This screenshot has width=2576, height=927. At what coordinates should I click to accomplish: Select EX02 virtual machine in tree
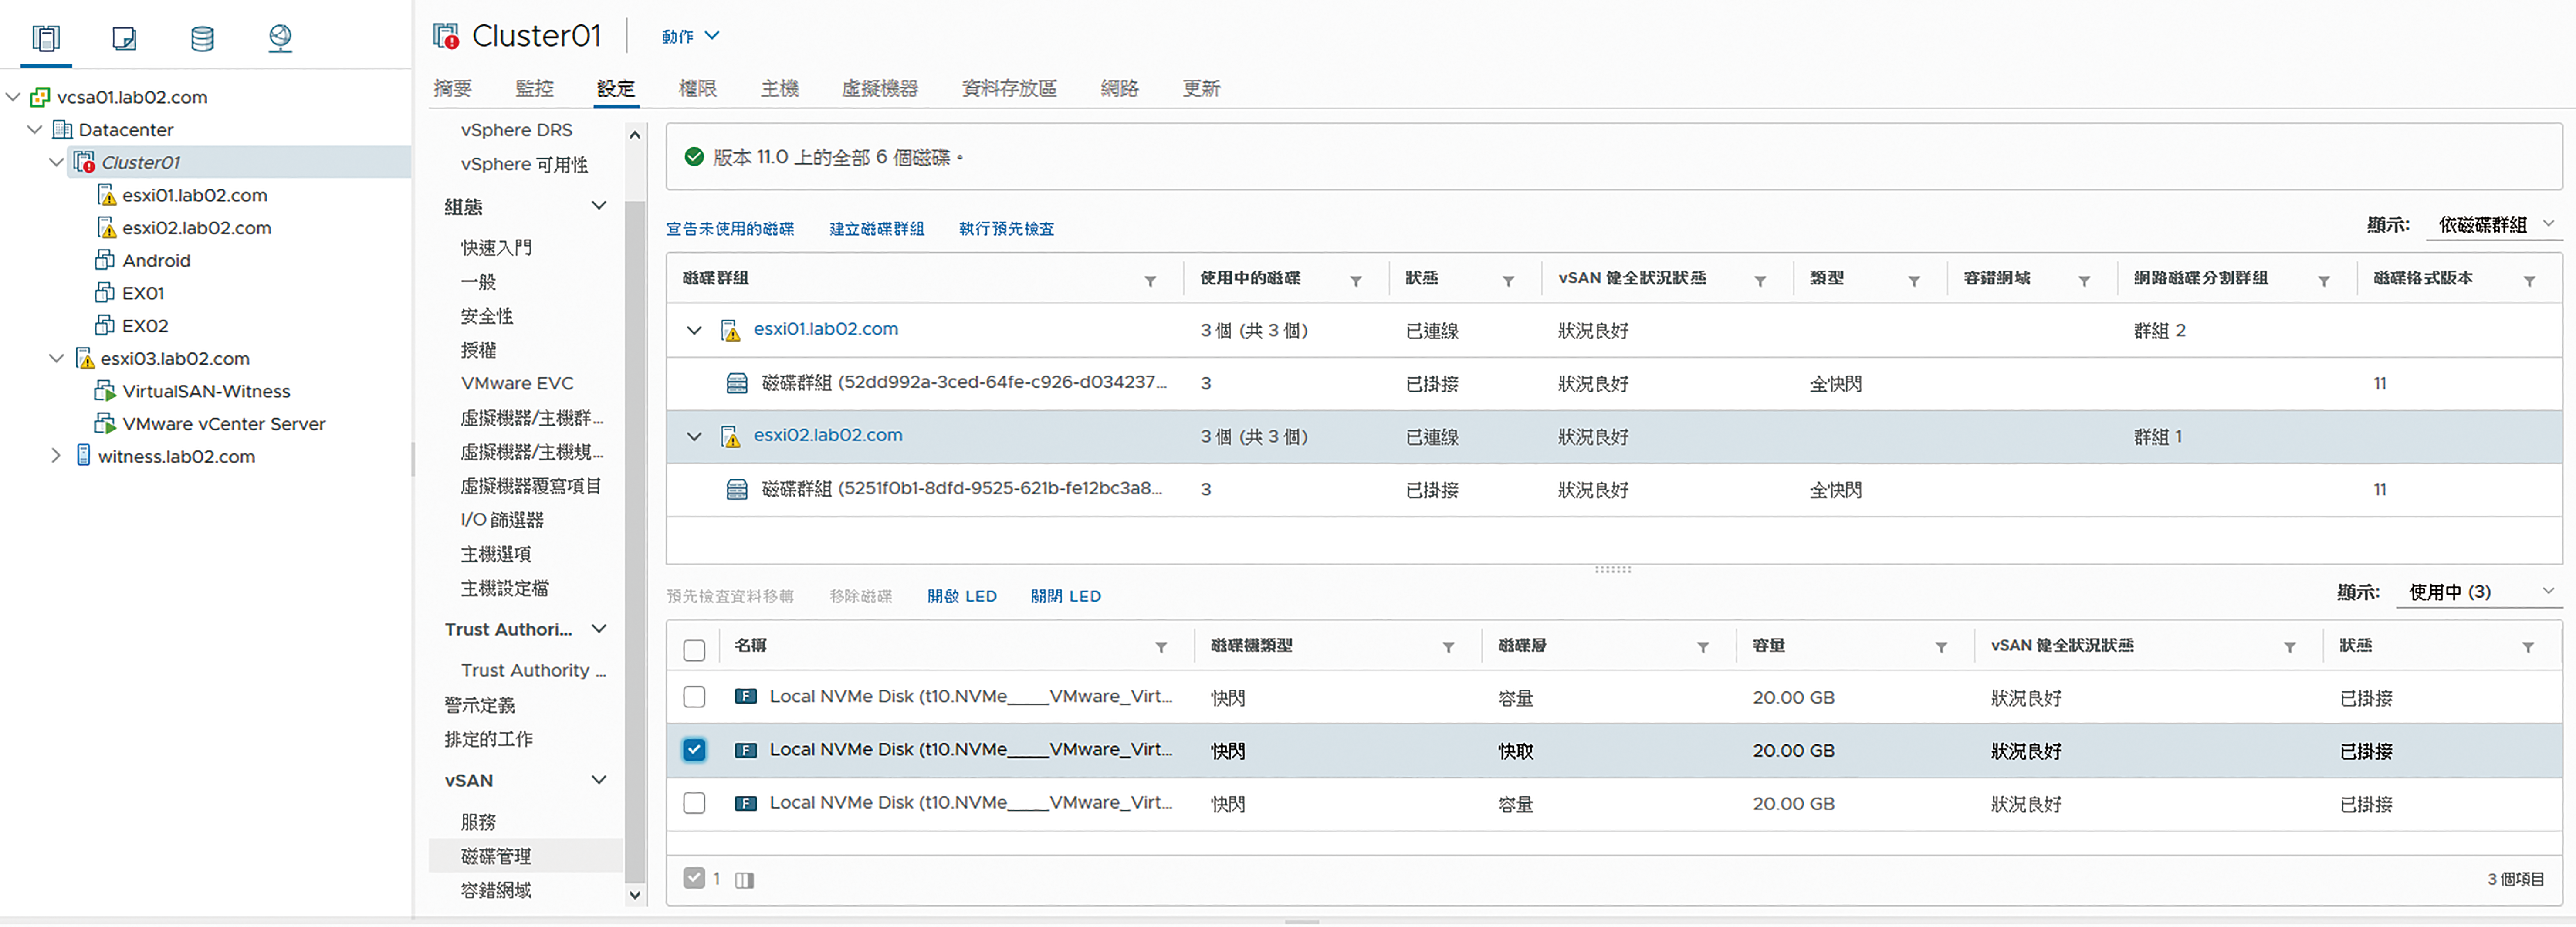(x=145, y=326)
